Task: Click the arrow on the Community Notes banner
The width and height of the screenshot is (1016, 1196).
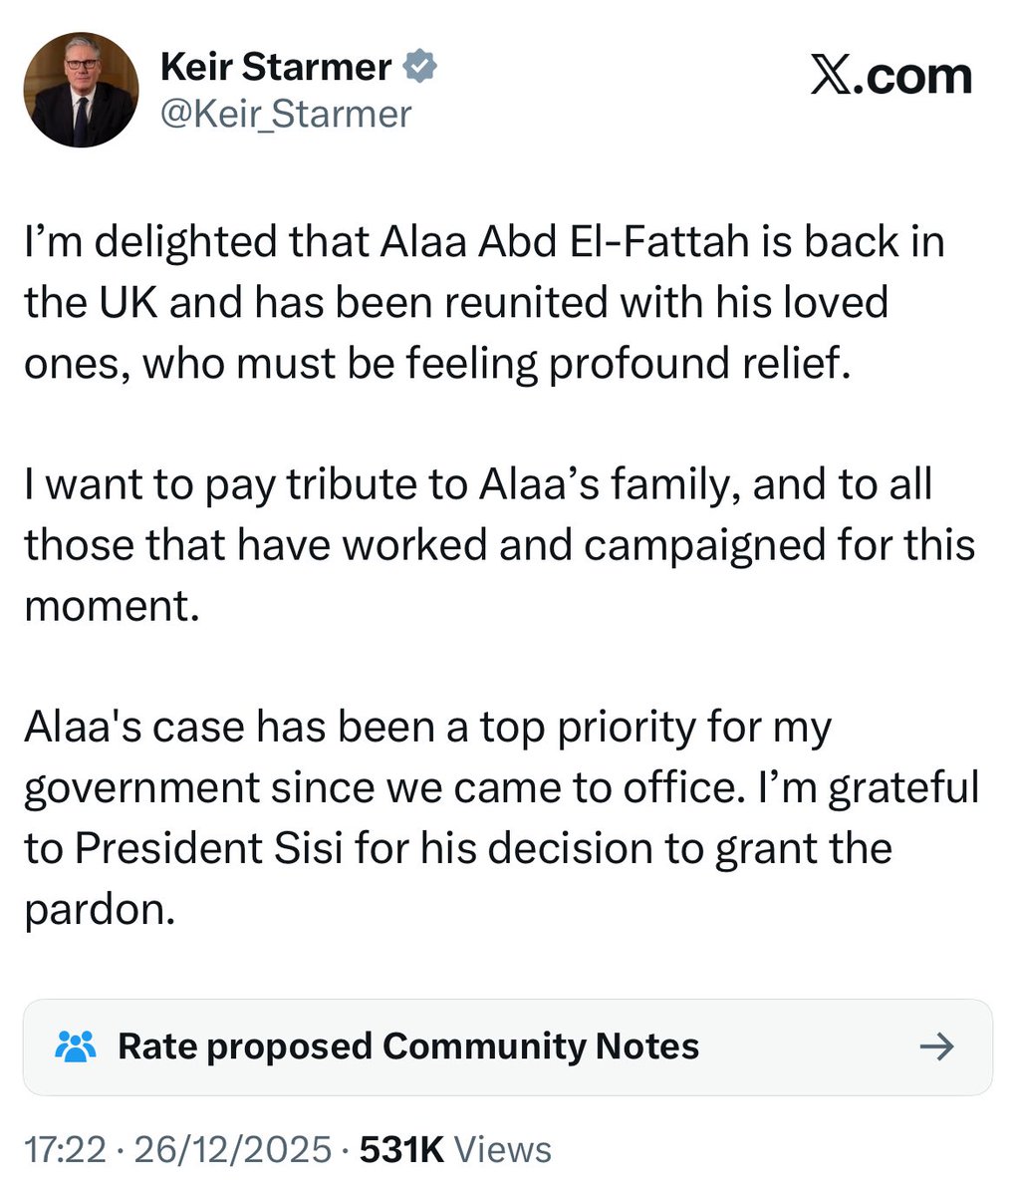Action: point(935,1046)
